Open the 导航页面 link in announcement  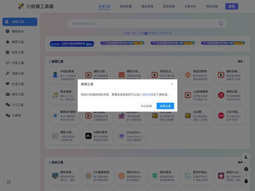pos(147,95)
